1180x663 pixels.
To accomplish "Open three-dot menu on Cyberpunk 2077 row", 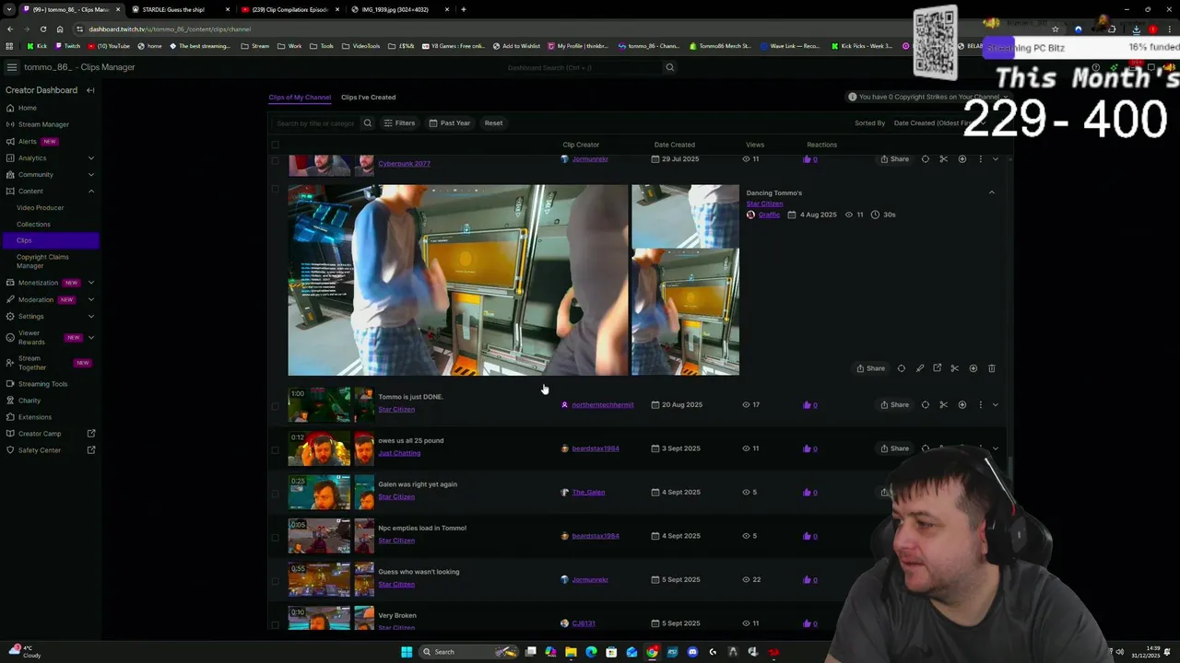I will (980, 159).
